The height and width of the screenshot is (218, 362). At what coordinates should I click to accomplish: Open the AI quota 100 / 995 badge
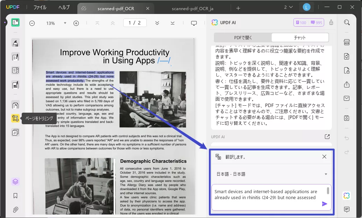pos(309,22)
